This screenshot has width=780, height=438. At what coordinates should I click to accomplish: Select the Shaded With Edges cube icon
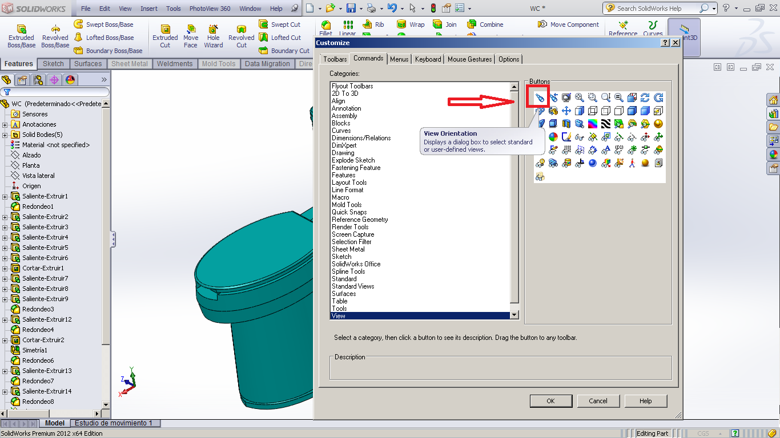[632, 111]
